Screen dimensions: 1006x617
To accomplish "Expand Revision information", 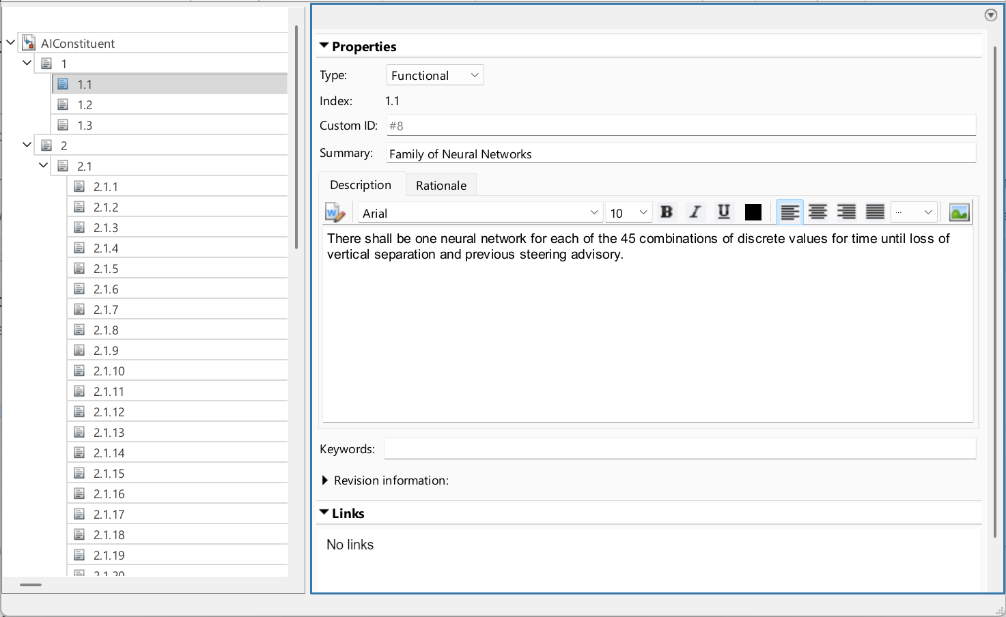I will [325, 480].
